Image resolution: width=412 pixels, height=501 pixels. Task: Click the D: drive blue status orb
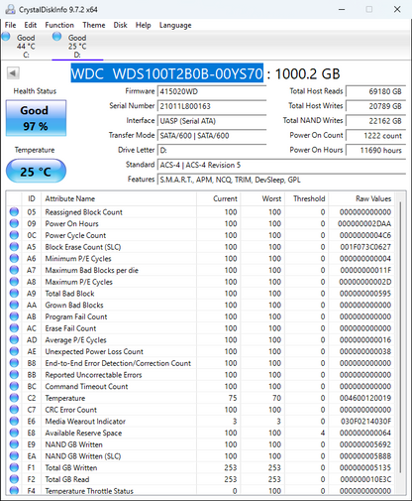pyautogui.click(x=56, y=36)
